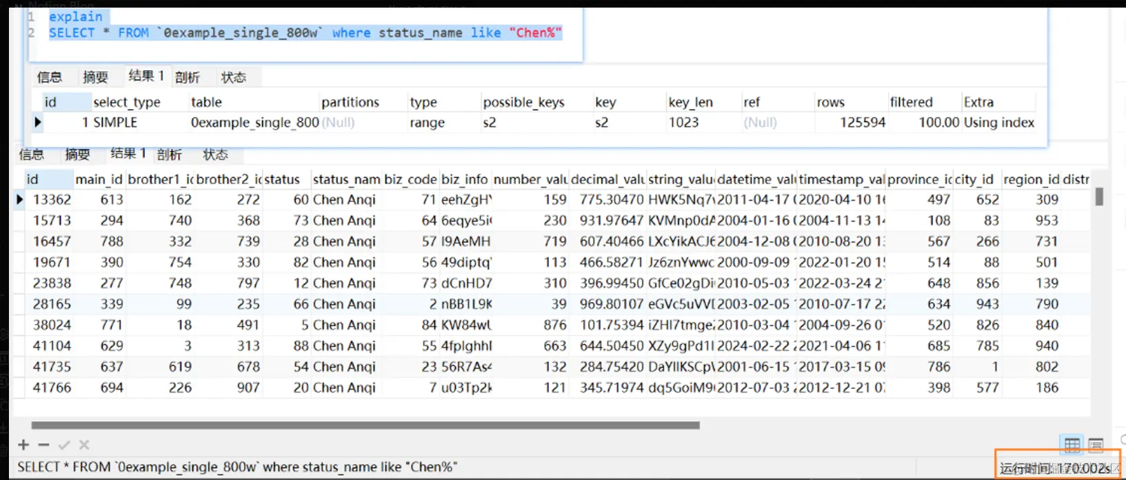Screen dimensions: 1126x480
Task: Open 摘要 tab in explain result panel
Action: coord(95,77)
